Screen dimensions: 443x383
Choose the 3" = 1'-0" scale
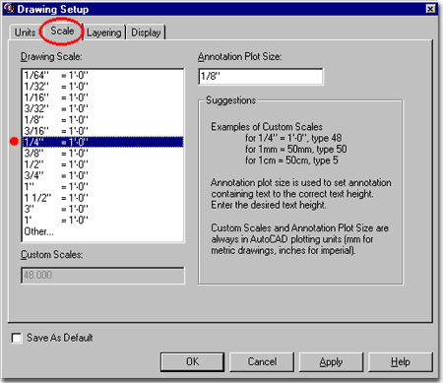(102, 209)
